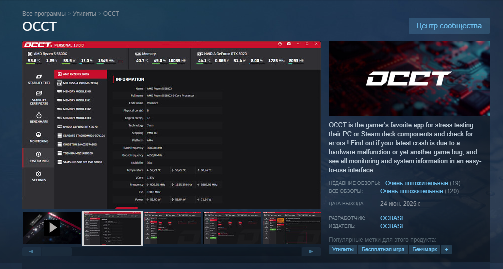
Task: Open the all reviews Очень положительные link
Action: click(x=411, y=191)
